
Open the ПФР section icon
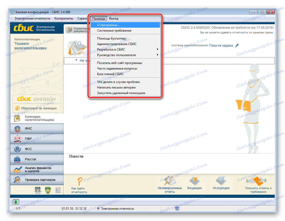pos(17,139)
